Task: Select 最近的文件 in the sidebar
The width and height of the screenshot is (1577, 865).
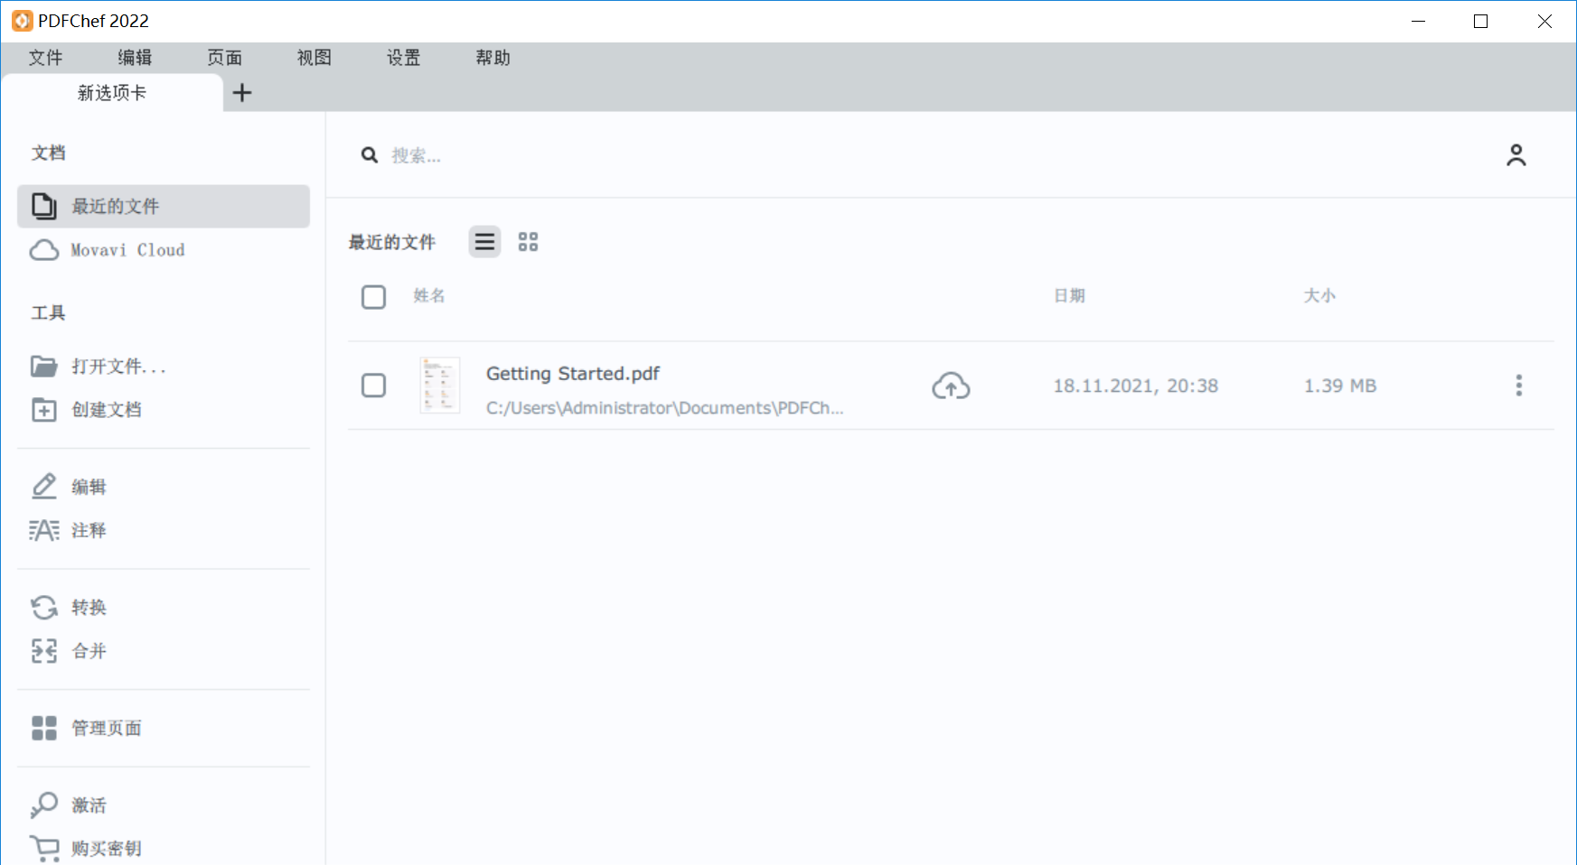Action: 164,207
